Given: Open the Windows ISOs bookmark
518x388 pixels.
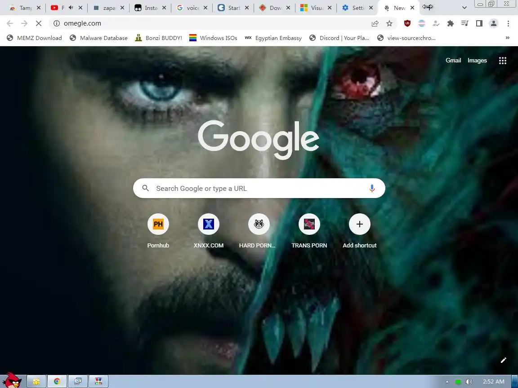Looking at the screenshot, I should (x=213, y=38).
